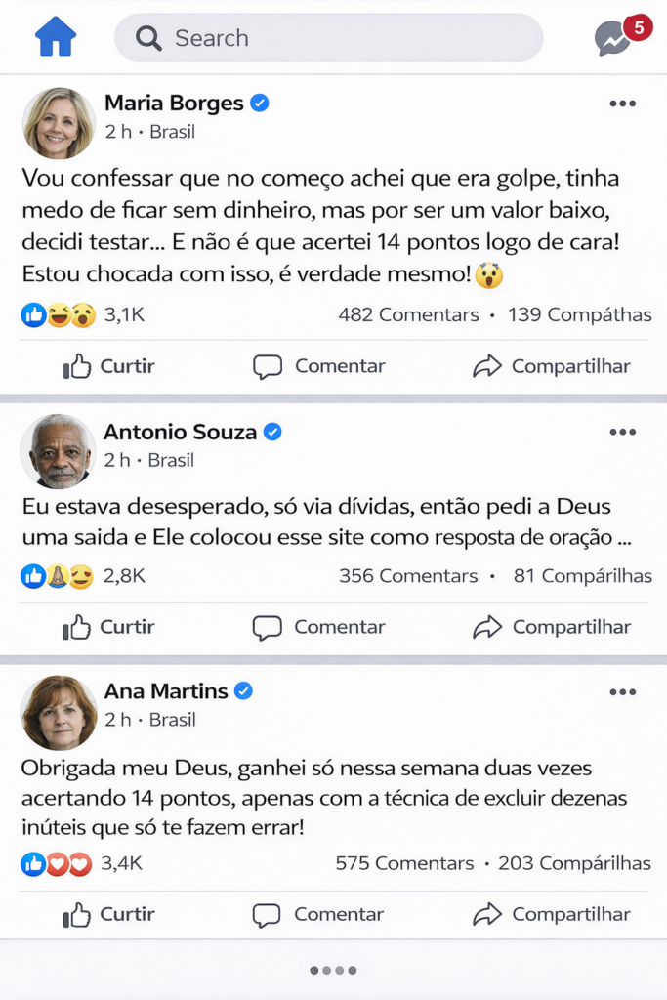
Task: Open Ana Martins's profile name link
Action: pyautogui.click(x=165, y=690)
